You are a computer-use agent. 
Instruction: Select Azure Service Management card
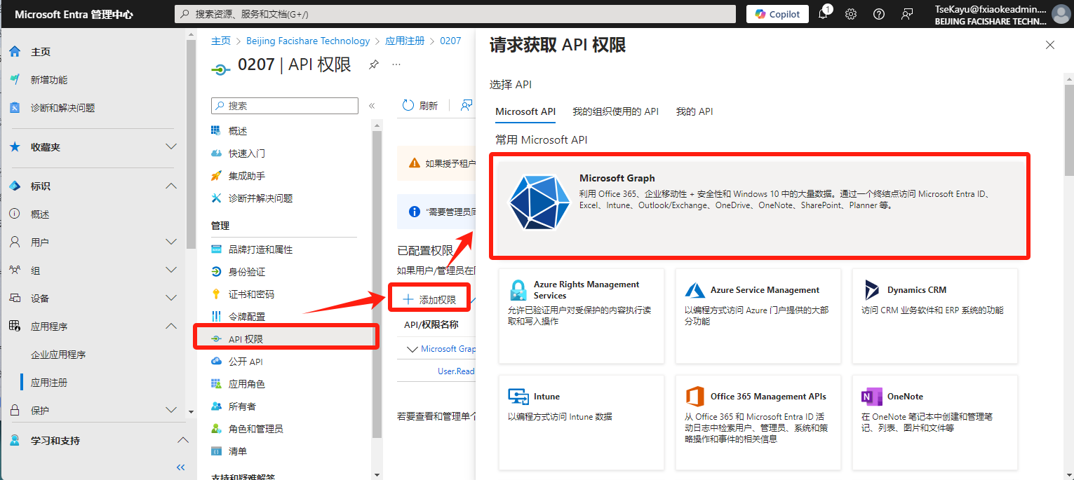[758, 316]
